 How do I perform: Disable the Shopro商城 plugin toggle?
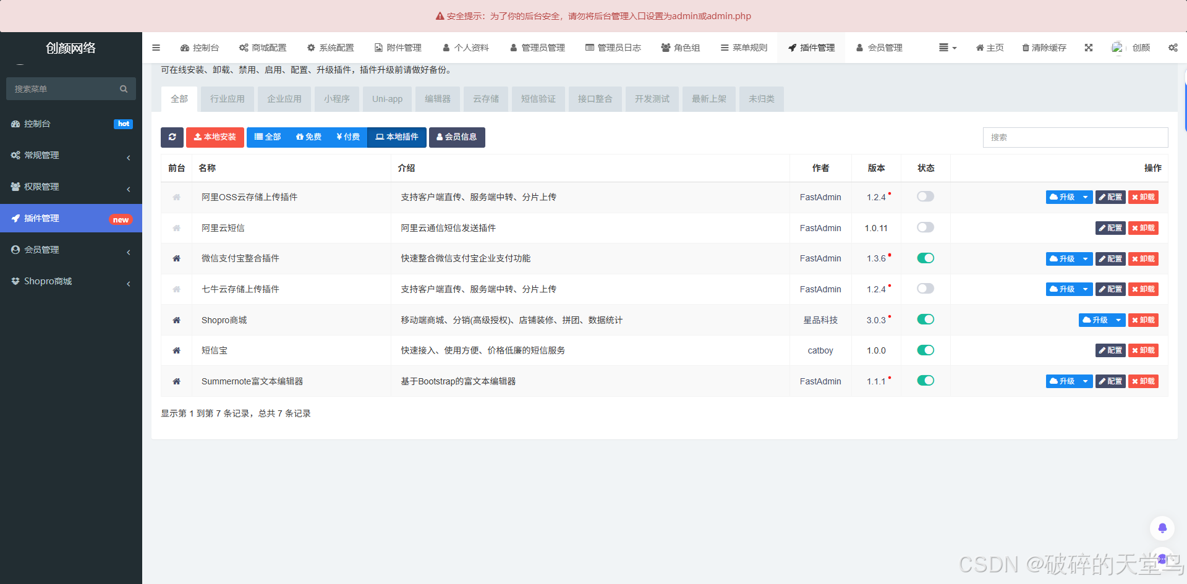tap(925, 320)
